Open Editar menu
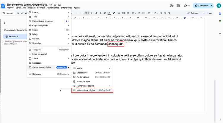This screenshot has height=125, width=223. pos(18,8)
